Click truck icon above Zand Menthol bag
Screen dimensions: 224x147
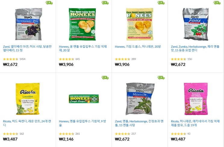(x=161, y=78)
